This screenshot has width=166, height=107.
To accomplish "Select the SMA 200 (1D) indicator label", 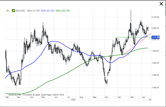I will coord(63,11).
